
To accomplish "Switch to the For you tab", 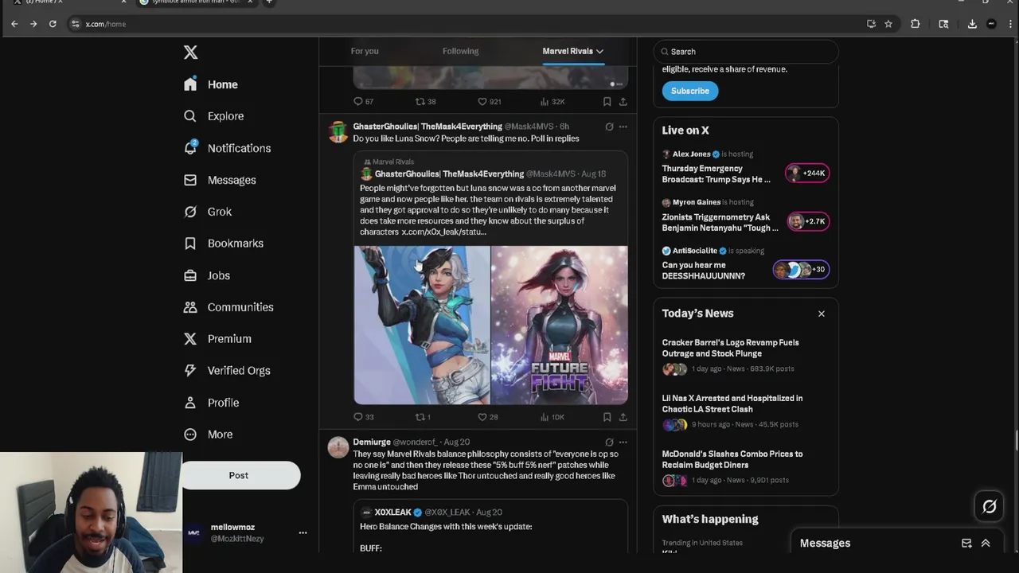I will 365,51.
